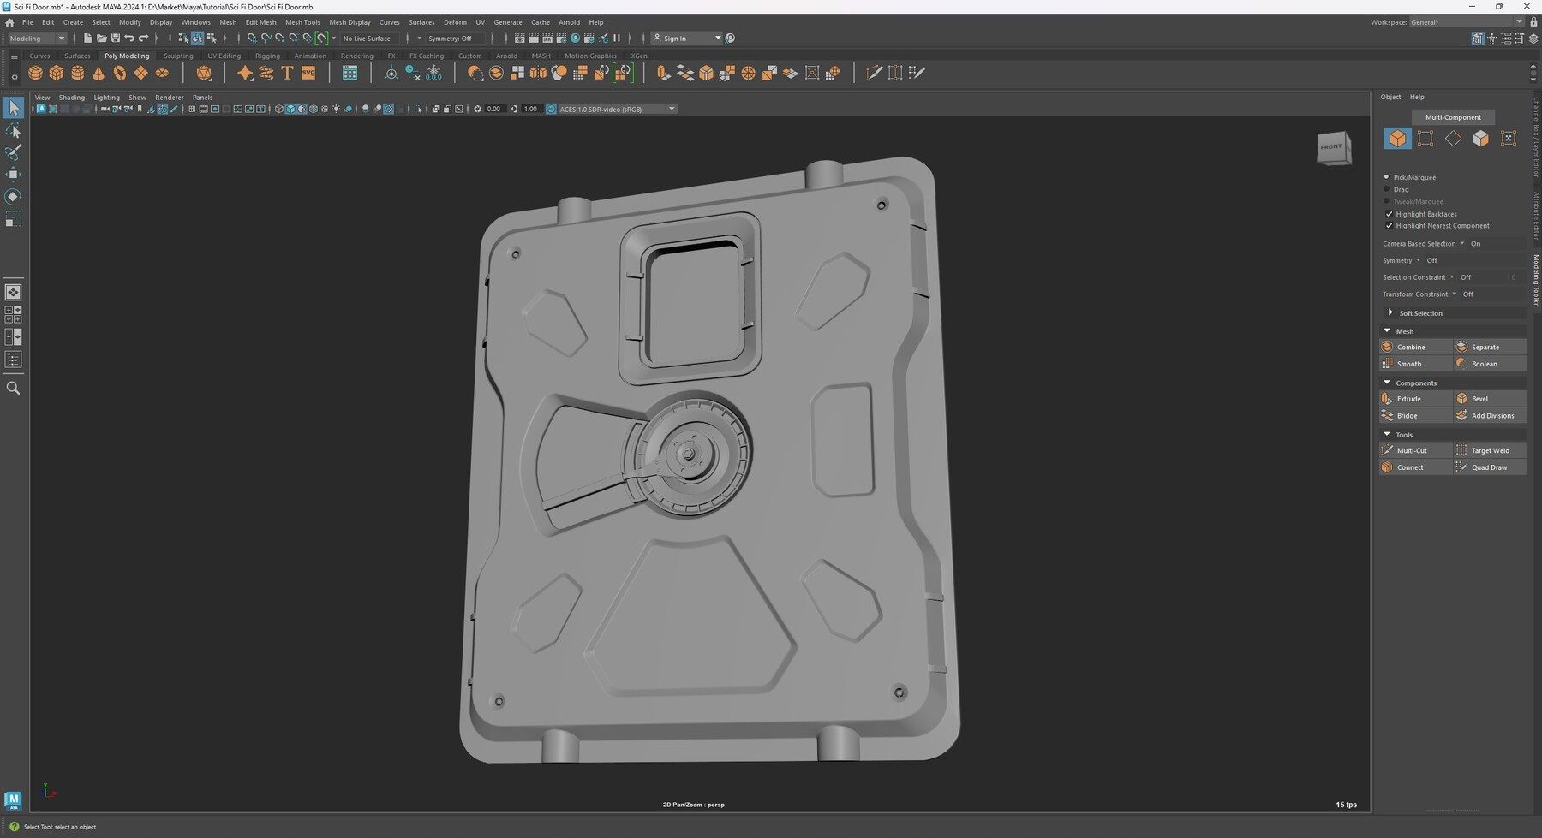Select the Move tool in toolbox
Image resolution: width=1542 pixels, height=838 pixels.
point(13,175)
